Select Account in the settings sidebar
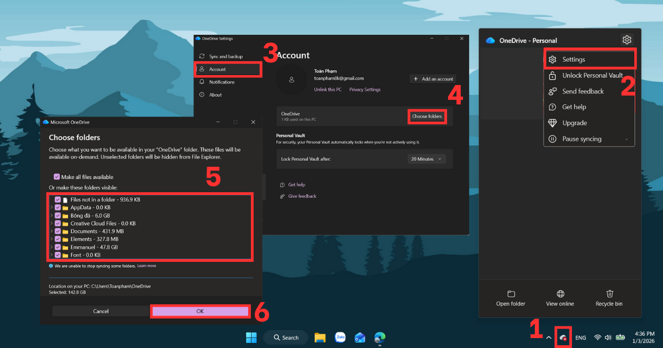Image resolution: width=663 pixels, height=348 pixels. [217, 69]
